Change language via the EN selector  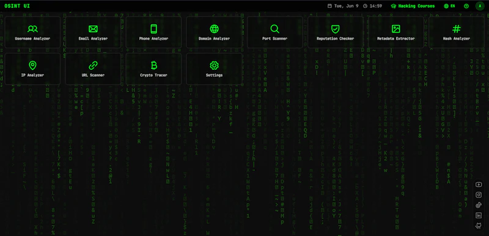pos(449,6)
